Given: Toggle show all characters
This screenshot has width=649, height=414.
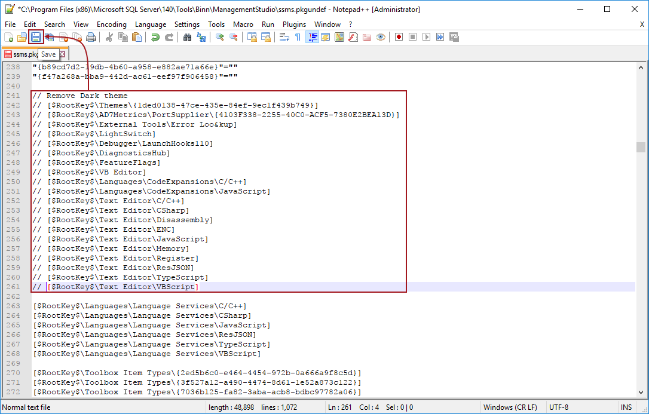Looking at the screenshot, I should point(298,37).
